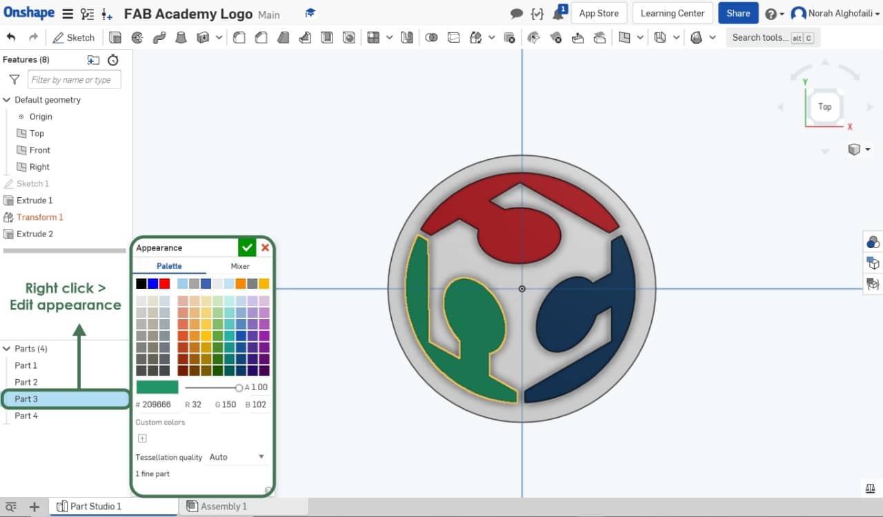Expand the Thicken tool dropdown arrow
Screen dimensions: 883x517
pyautogui.click(x=219, y=37)
